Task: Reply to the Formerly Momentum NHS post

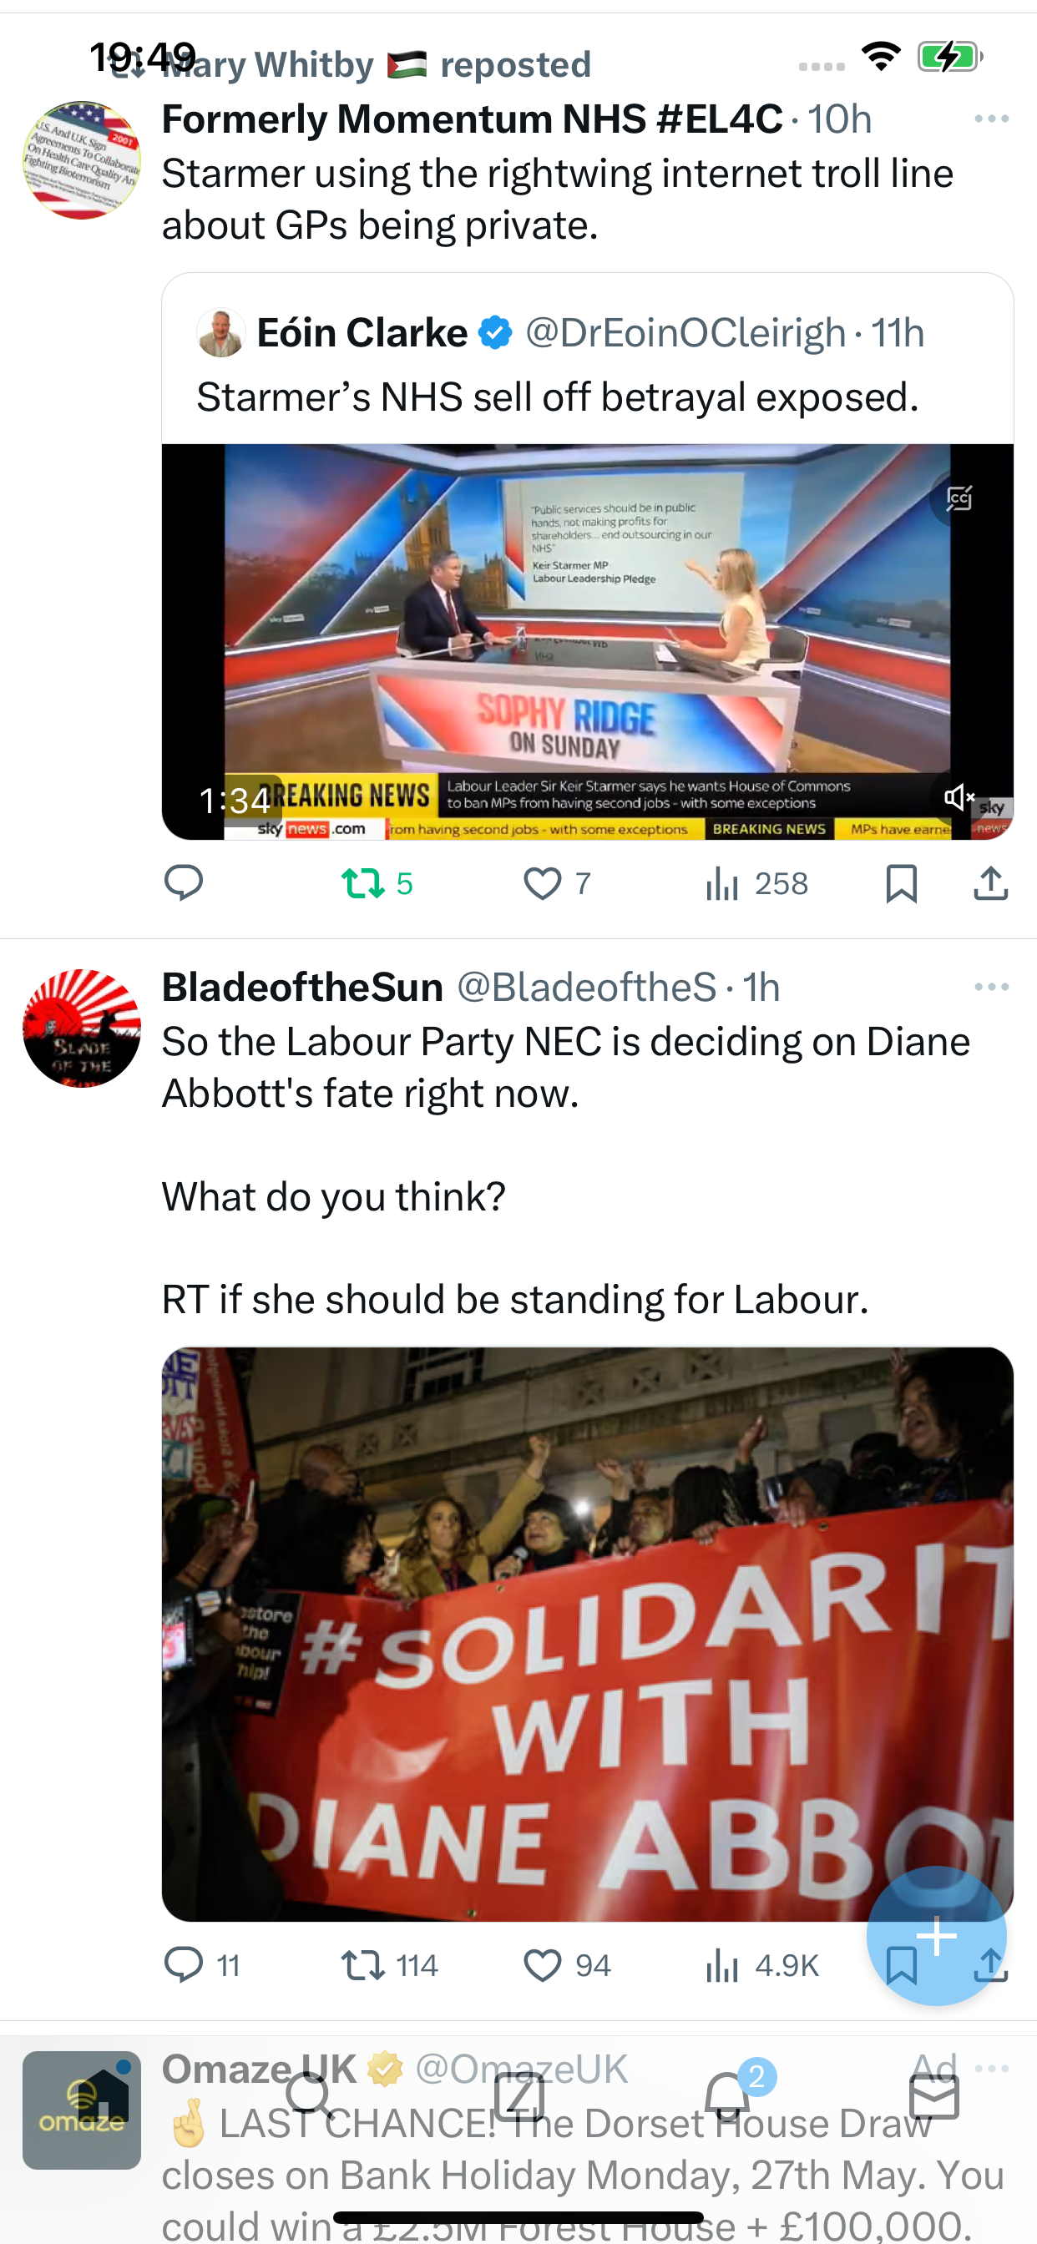Action: click(x=183, y=883)
